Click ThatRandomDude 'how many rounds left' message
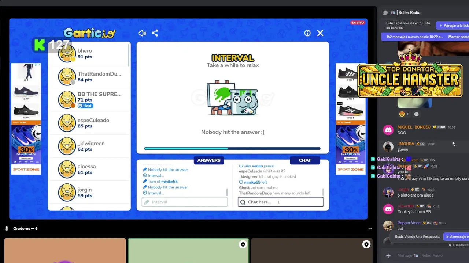The image size is (469, 263). coord(275,193)
